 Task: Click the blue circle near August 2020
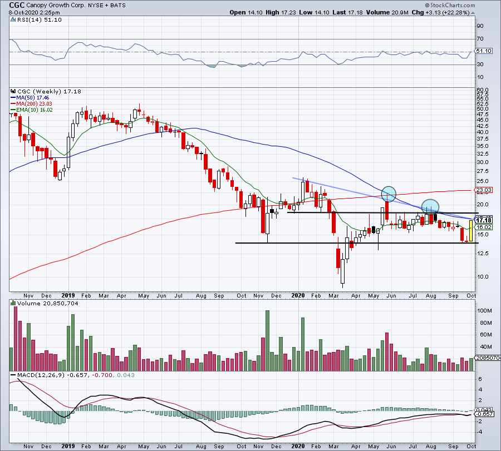pyautogui.click(x=430, y=206)
